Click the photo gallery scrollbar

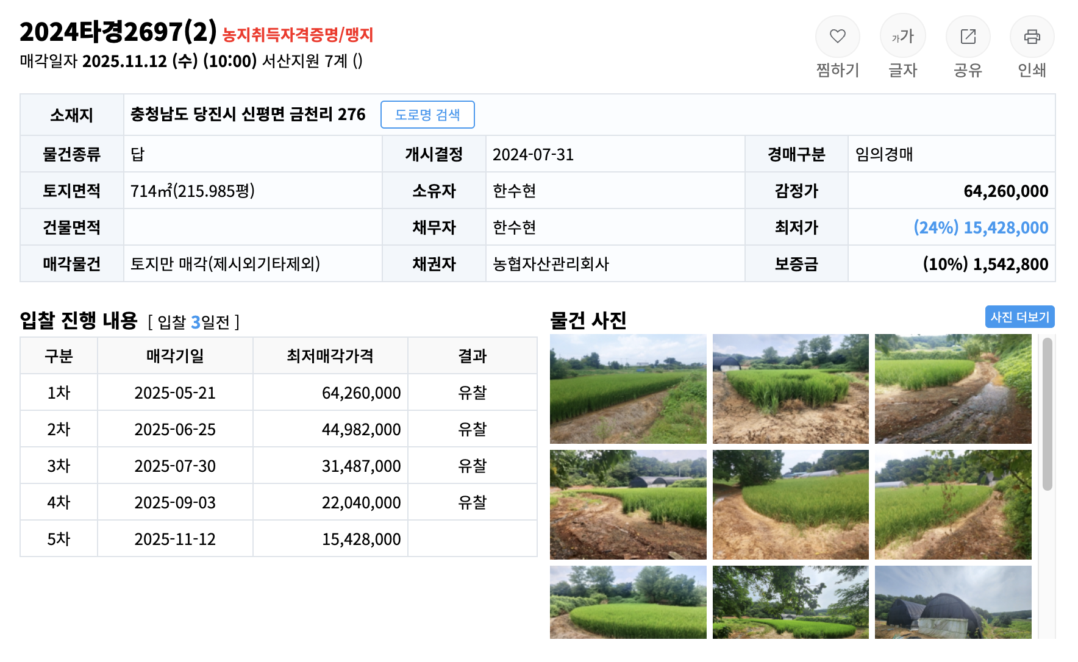(1048, 415)
